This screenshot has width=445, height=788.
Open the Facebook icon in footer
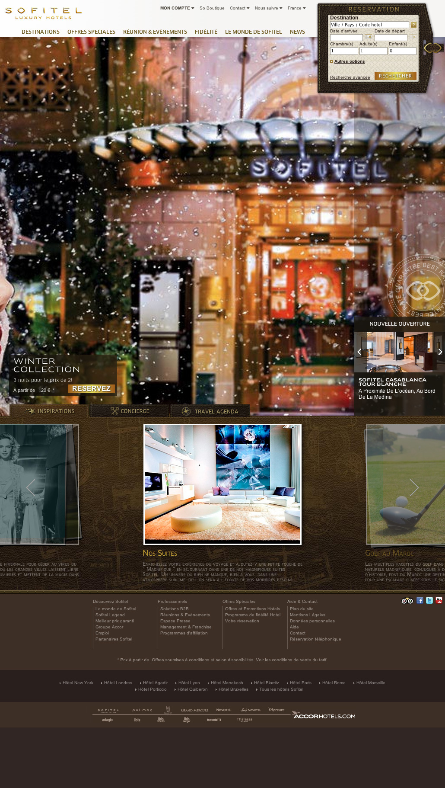[x=420, y=600]
